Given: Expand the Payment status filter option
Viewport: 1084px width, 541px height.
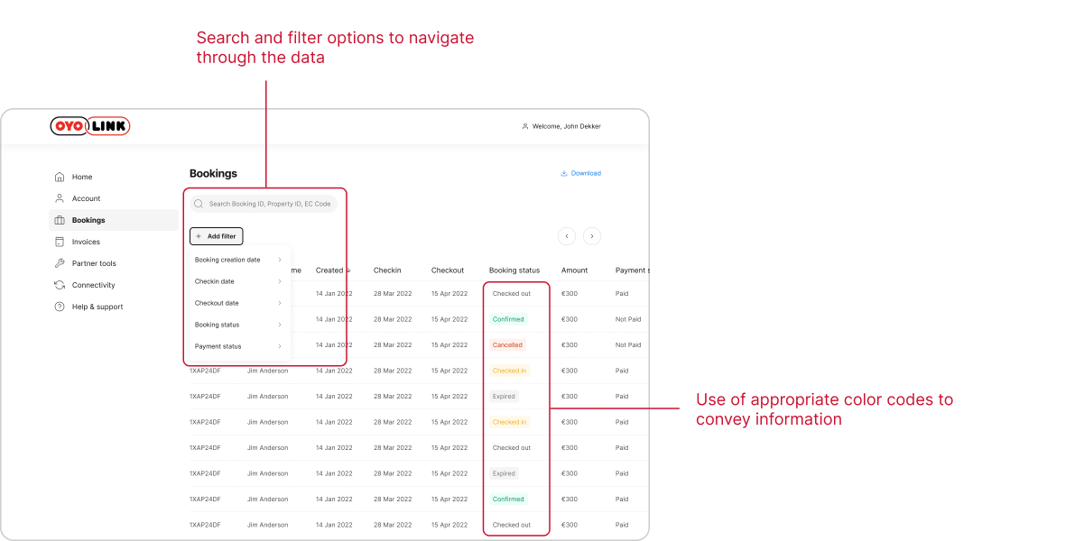Looking at the screenshot, I should tap(239, 346).
